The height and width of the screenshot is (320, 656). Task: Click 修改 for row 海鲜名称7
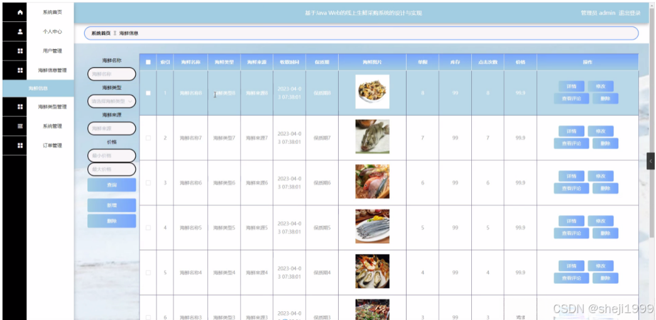[600, 131]
